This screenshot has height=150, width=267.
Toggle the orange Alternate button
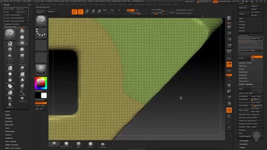point(41,103)
